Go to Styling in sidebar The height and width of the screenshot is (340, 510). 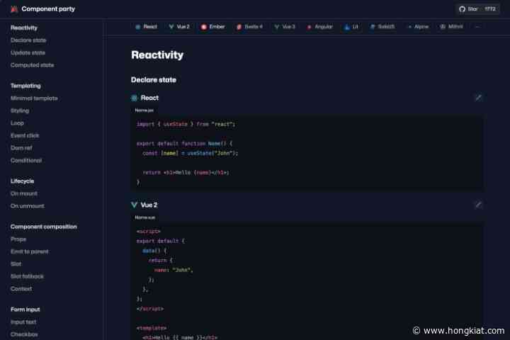[20, 110]
